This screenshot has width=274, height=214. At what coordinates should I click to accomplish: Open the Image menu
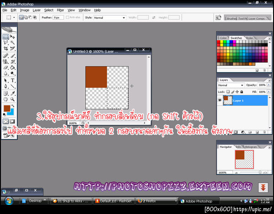click(25, 10)
